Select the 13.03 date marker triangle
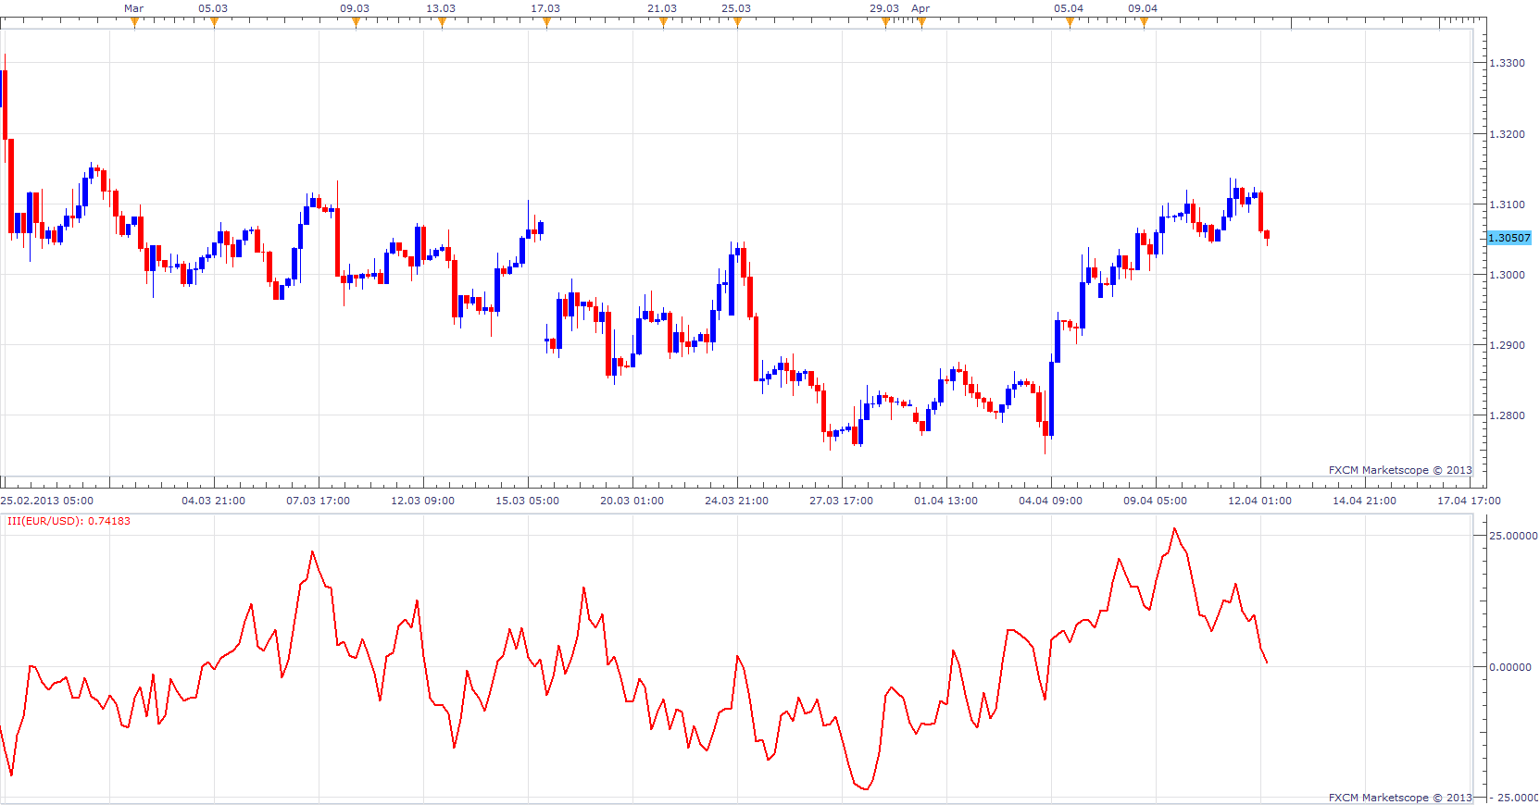 click(x=442, y=23)
